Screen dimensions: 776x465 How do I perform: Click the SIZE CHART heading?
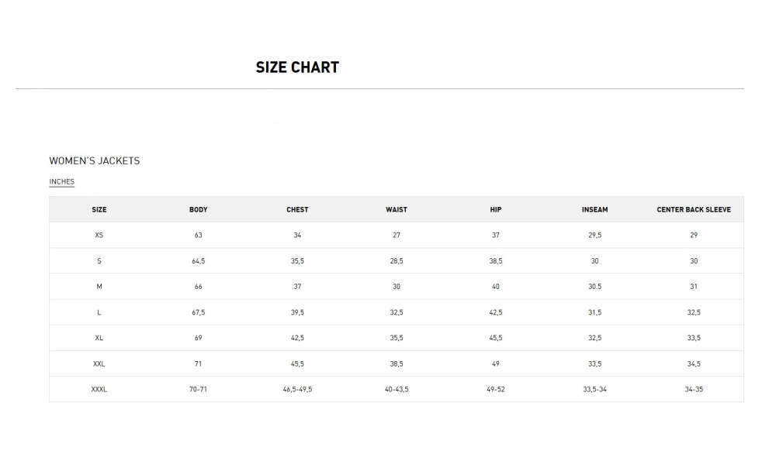(x=297, y=67)
